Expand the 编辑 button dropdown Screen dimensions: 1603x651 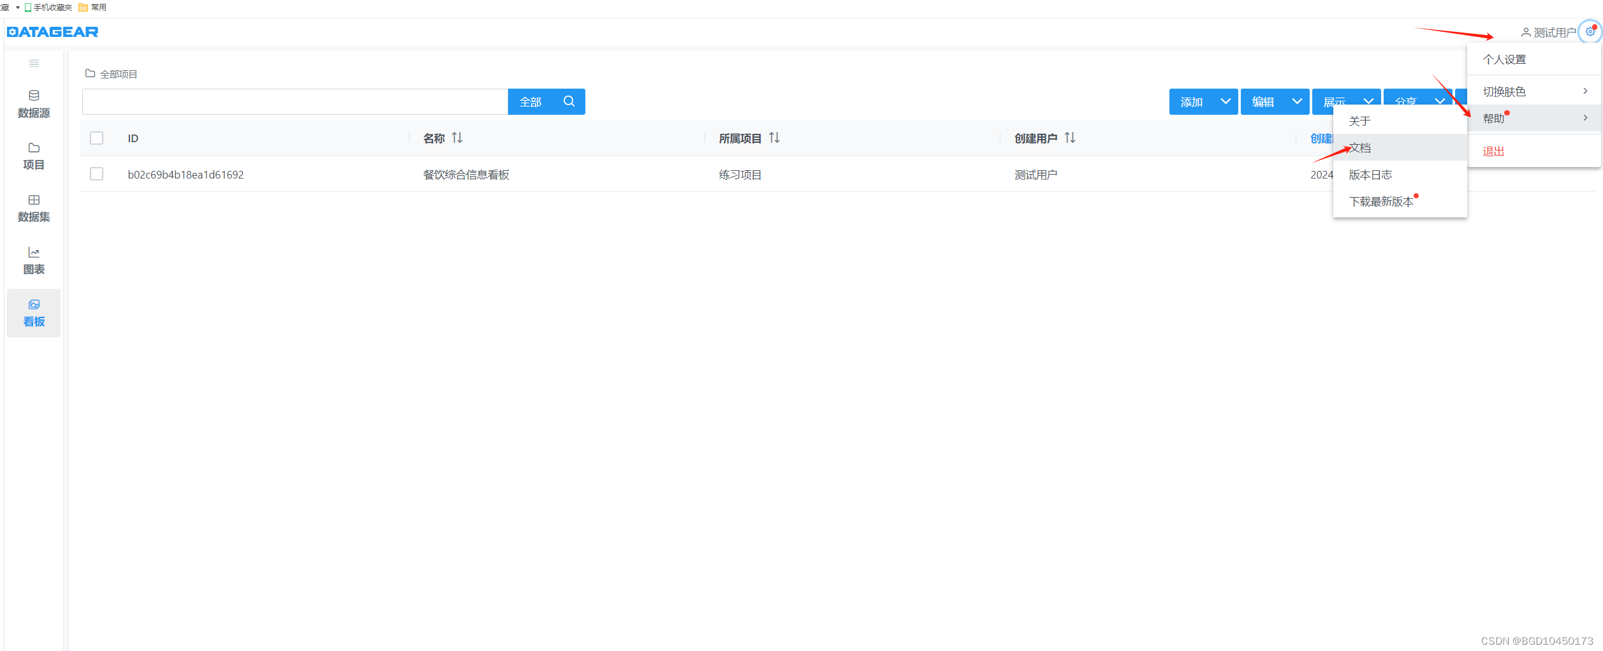[x=1296, y=101]
